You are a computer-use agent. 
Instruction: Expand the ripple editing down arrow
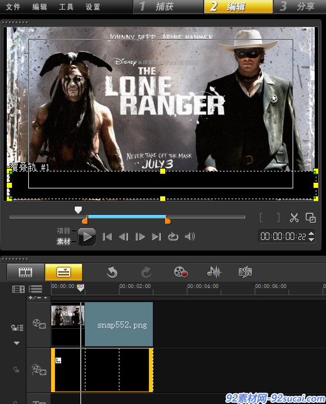point(16,343)
